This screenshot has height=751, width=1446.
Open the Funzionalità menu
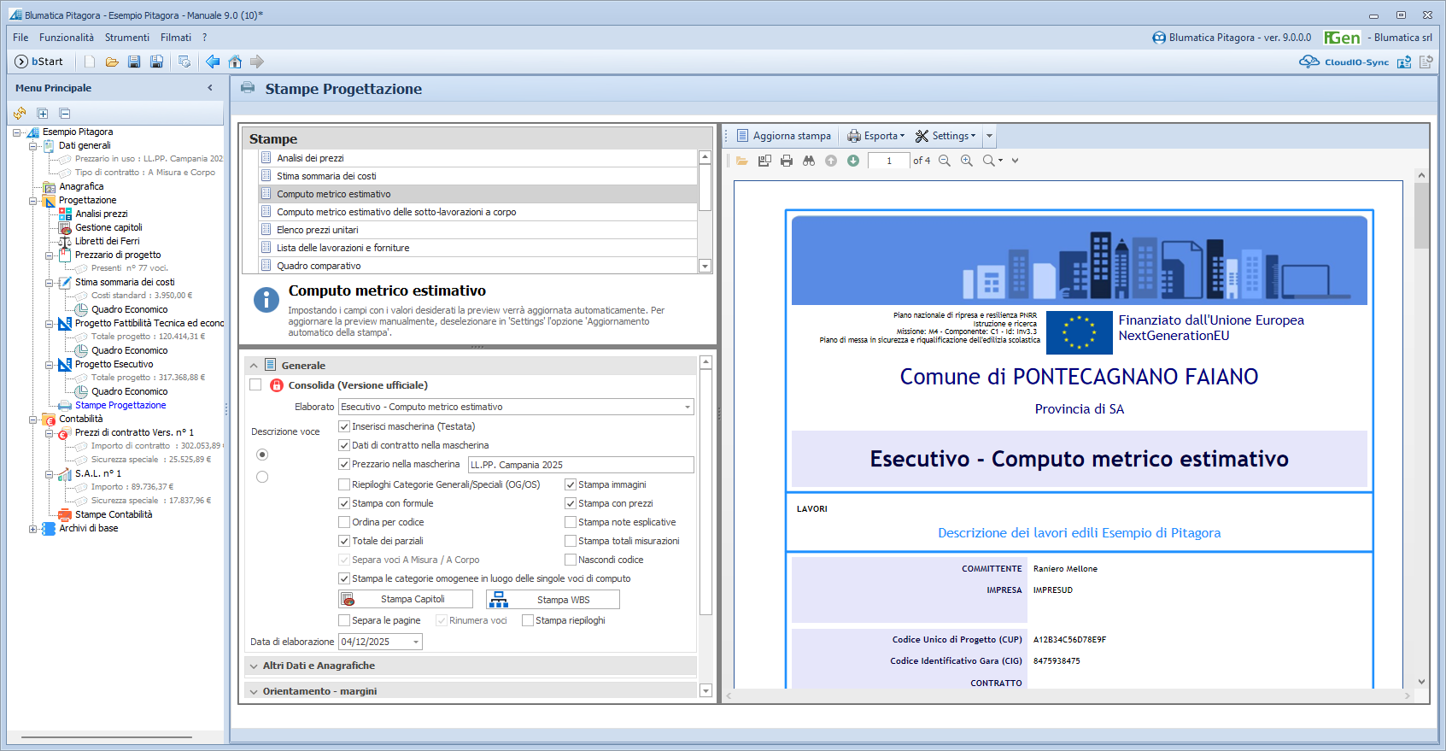pos(67,38)
